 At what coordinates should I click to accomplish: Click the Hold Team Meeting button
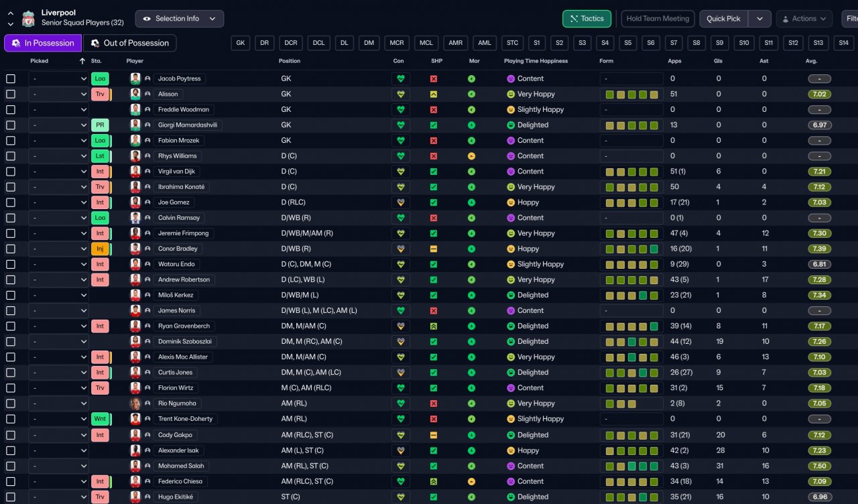(x=659, y=19)
